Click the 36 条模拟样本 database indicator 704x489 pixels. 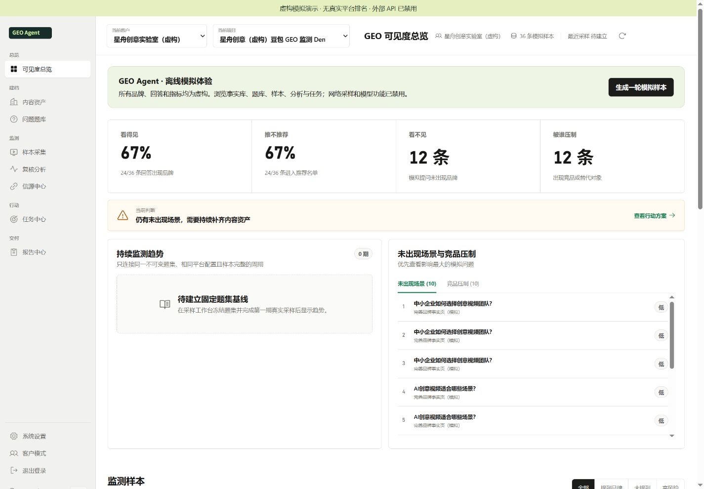532,36
